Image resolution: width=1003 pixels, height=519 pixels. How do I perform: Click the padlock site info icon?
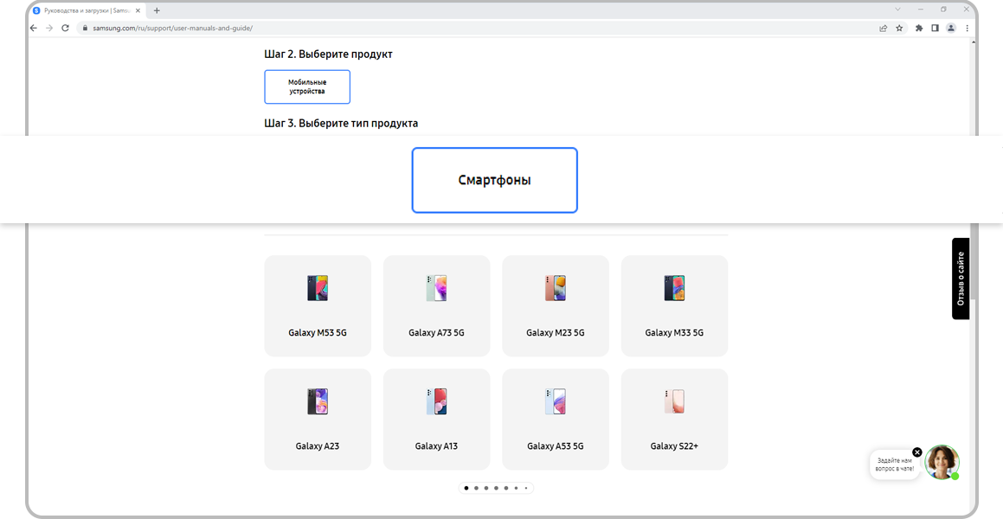[x=84, y=29]
